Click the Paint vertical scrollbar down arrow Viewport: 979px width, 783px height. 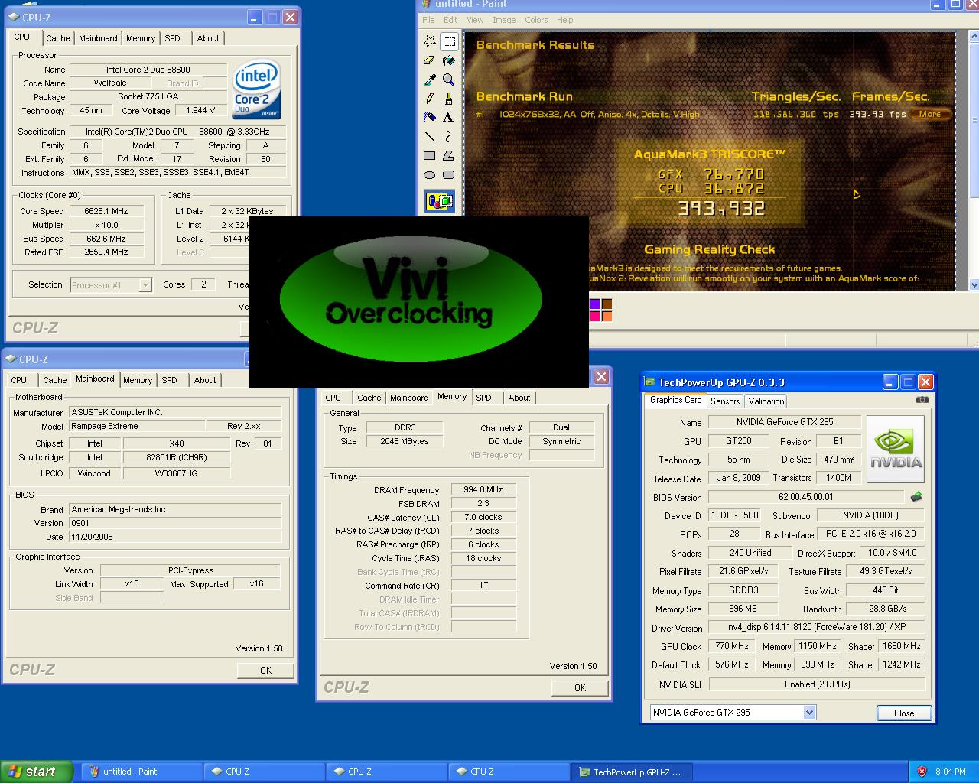(974, 284)
